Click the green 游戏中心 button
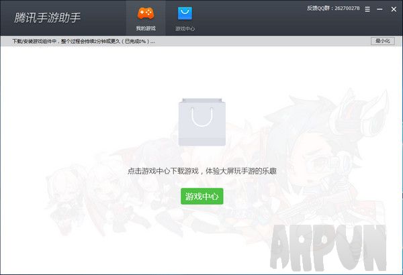Viewport: 403px width, 275px height. click(202, 197)
